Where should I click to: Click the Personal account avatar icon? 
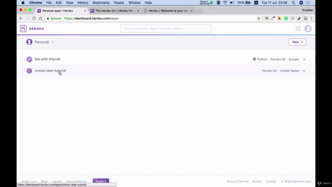pyautogui.click(x=29, y=42)
